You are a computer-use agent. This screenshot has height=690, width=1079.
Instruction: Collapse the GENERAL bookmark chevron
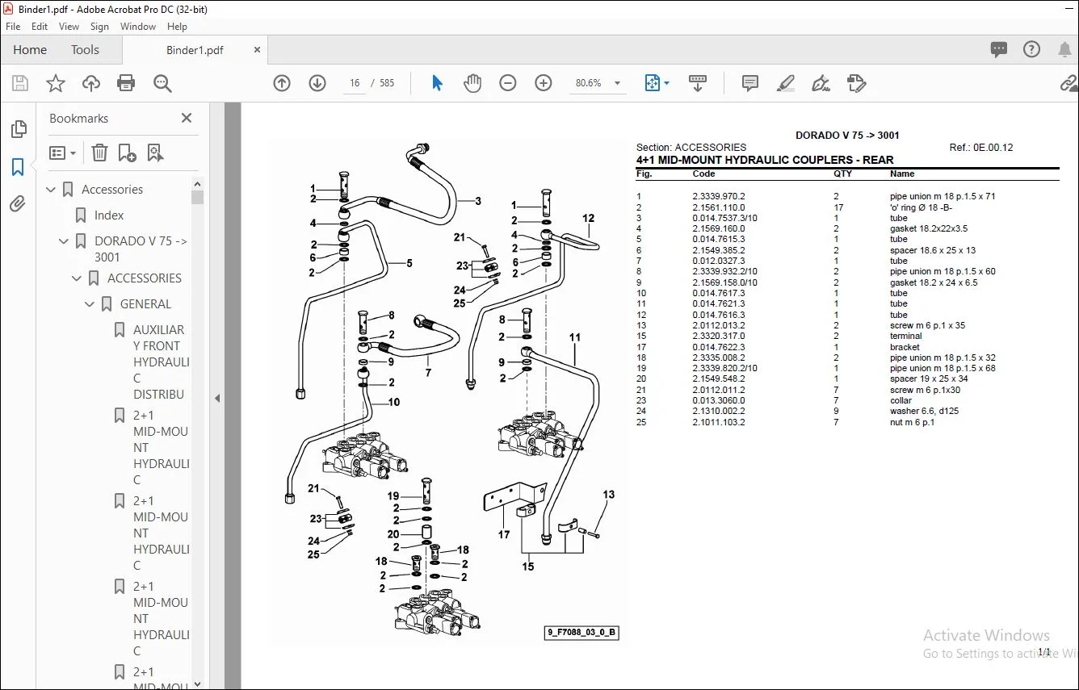(x=90, y=304)
